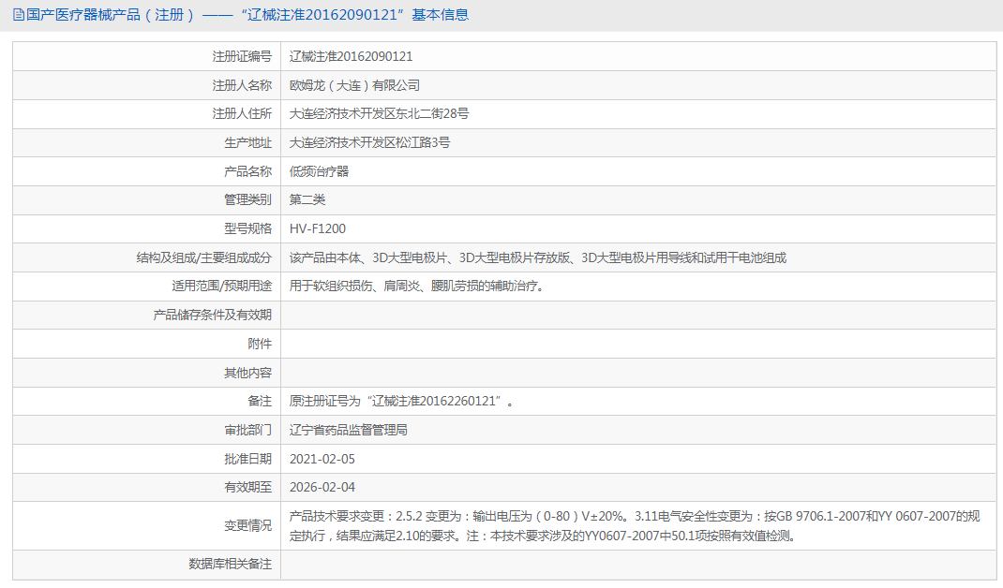Viewport: 1003px width, 588px height.
Task: Select remark text 原注册证号为 辽械注准20162260121
Action: pyautogui.click(x=402, y=402)
